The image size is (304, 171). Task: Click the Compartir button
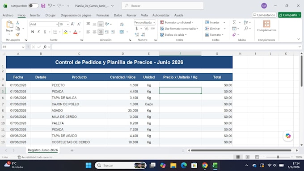(x=289, y=15)
